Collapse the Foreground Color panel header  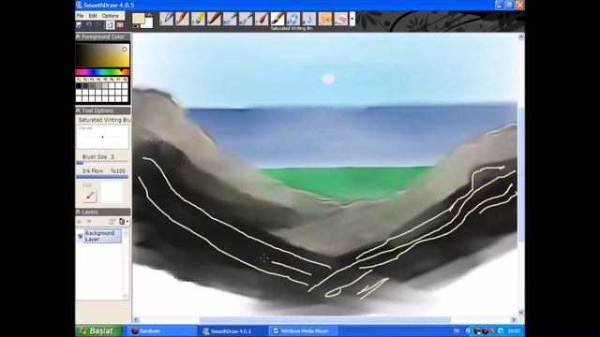[102, 37]
